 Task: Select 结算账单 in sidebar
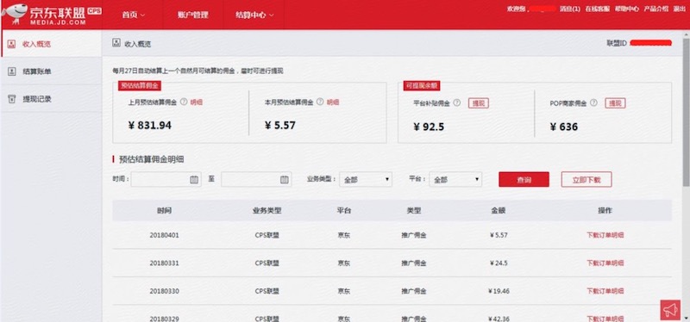pos(52,71)
